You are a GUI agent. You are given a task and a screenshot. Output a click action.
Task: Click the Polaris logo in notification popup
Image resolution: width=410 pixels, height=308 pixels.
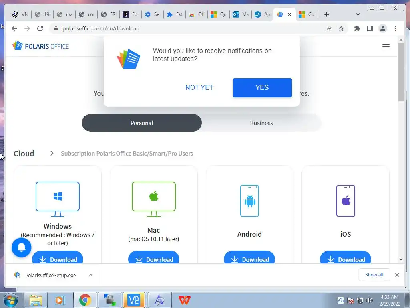pos(128,59)
